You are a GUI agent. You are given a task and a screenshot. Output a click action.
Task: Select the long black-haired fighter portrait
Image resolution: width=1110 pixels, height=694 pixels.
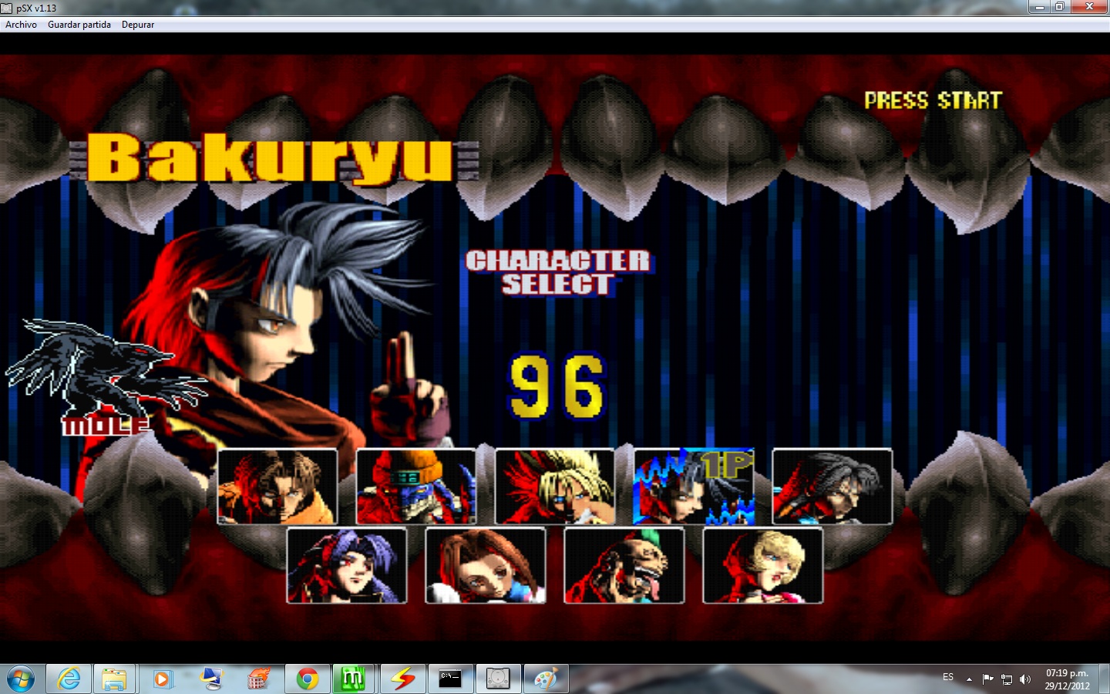pos(832,487)
